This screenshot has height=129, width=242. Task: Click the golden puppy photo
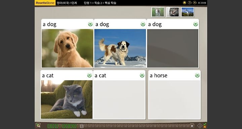[68, 48]
